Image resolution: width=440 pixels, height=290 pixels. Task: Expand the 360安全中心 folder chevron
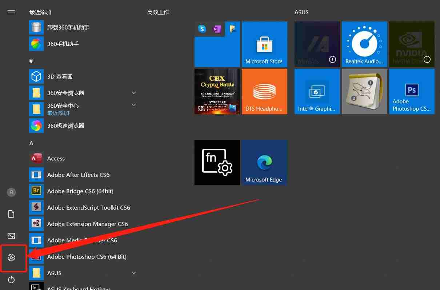(134, 105)
